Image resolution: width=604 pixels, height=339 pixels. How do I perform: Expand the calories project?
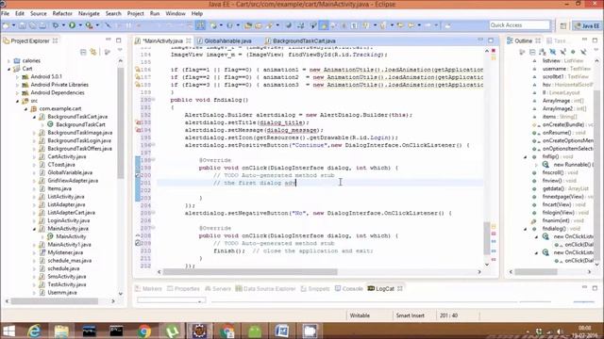tap(8, 60)
